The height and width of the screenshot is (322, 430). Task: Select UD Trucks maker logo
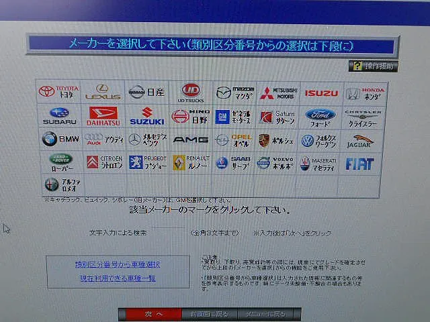[x=191, y=93]
